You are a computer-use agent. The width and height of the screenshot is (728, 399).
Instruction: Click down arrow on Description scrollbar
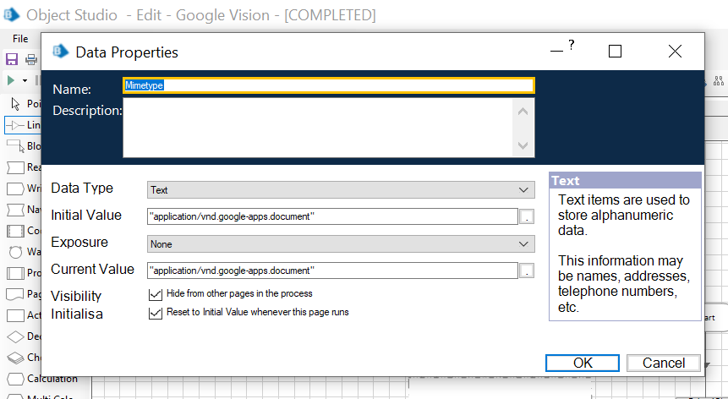pyautogui.click(x=524, y=146)
